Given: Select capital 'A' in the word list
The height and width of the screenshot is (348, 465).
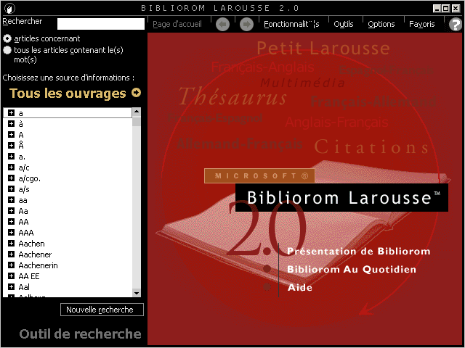Looking at the screenshot, I should [x=21, y=135].
